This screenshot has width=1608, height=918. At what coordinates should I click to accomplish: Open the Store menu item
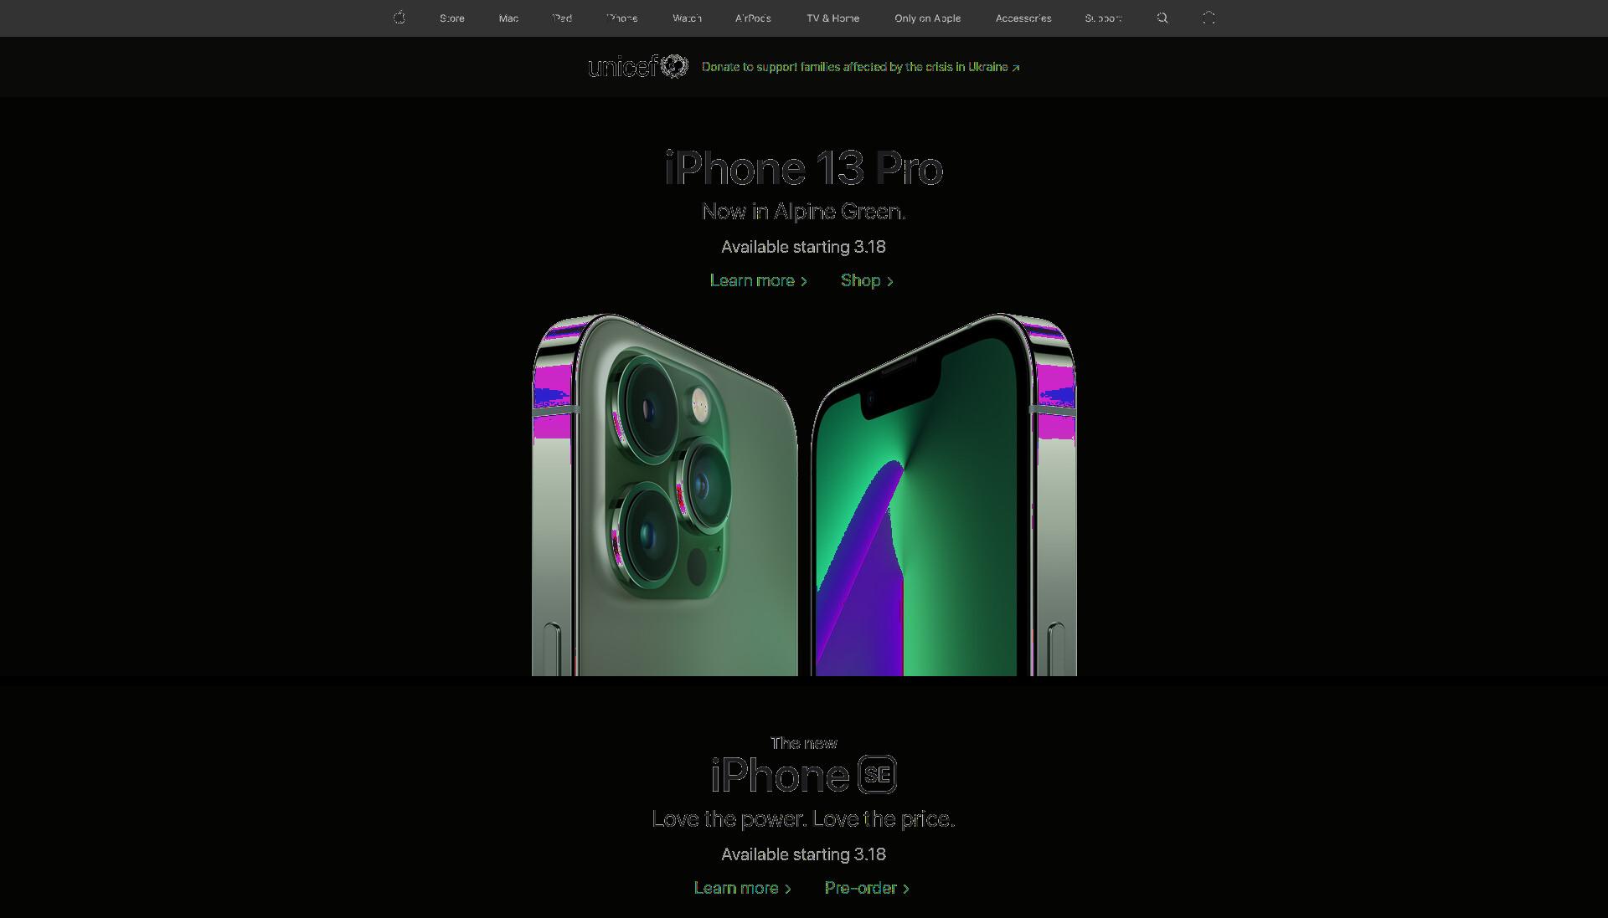(x=452, y=18)
